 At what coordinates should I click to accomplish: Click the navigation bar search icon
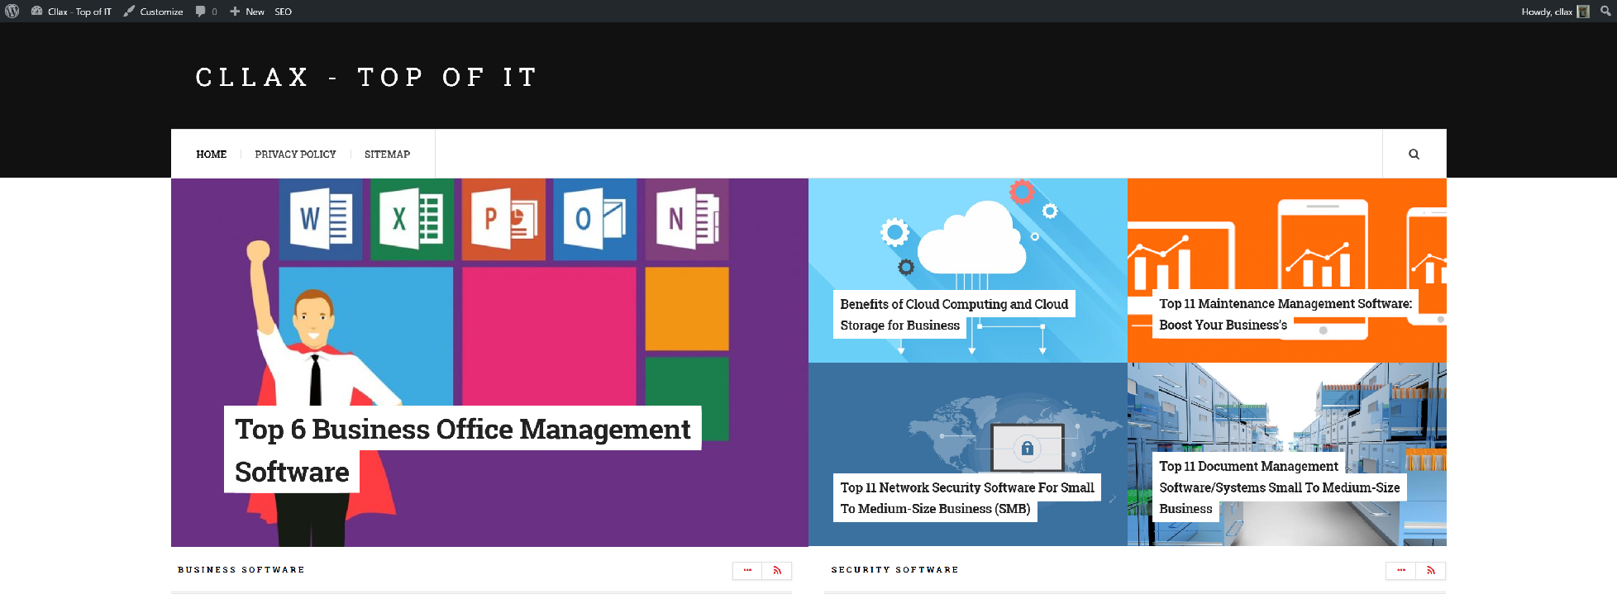(x=1414, y=154)
